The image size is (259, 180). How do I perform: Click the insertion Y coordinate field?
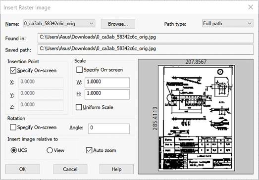click(x=41, y=94)
